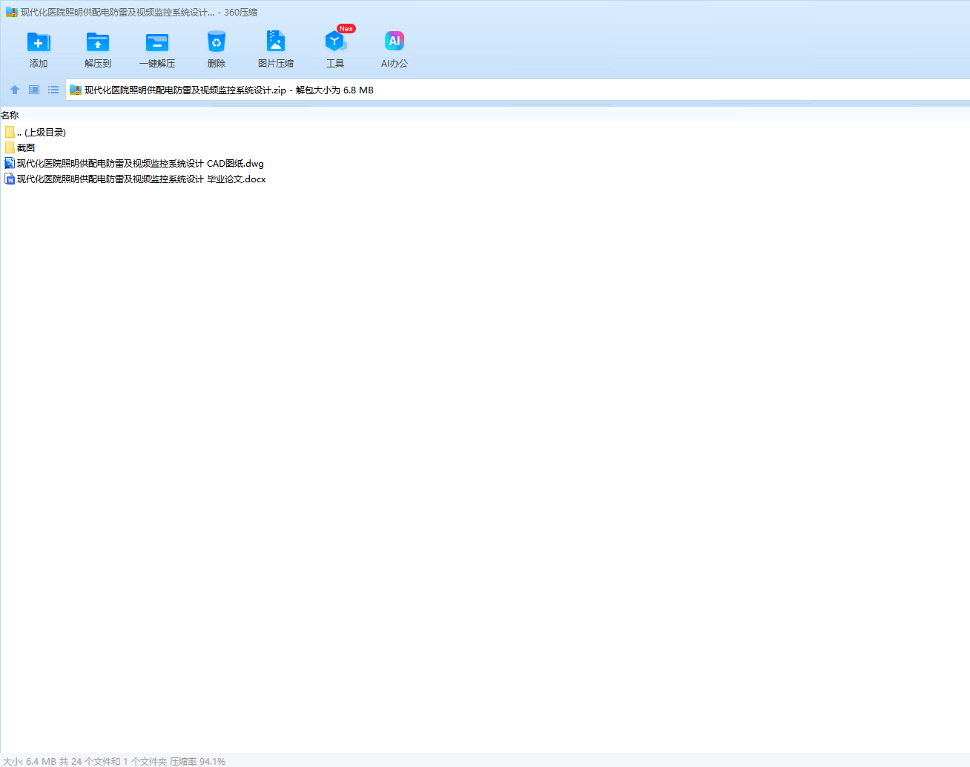Click the 360压缩 title bar app icon
The height and width of the screenshot is (767, 970).
pos(11,13)
